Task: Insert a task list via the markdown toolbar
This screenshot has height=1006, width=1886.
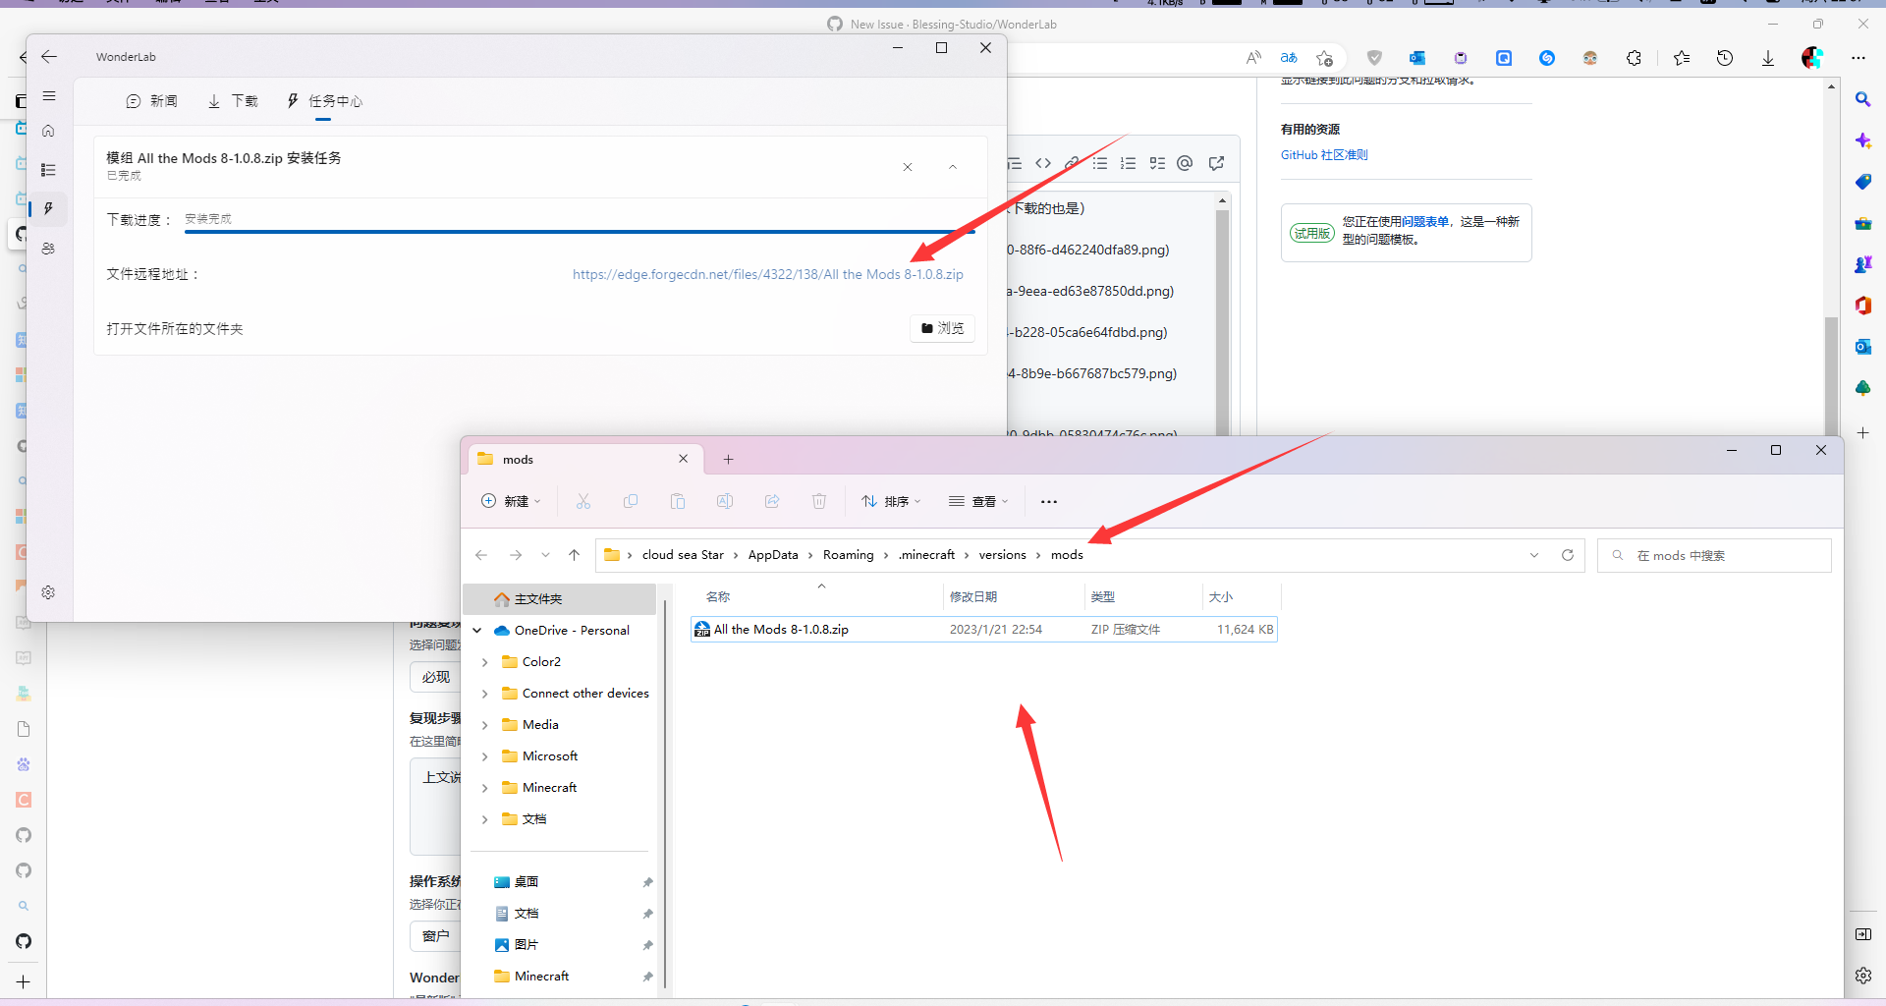Action: (x=1157, y=163)
